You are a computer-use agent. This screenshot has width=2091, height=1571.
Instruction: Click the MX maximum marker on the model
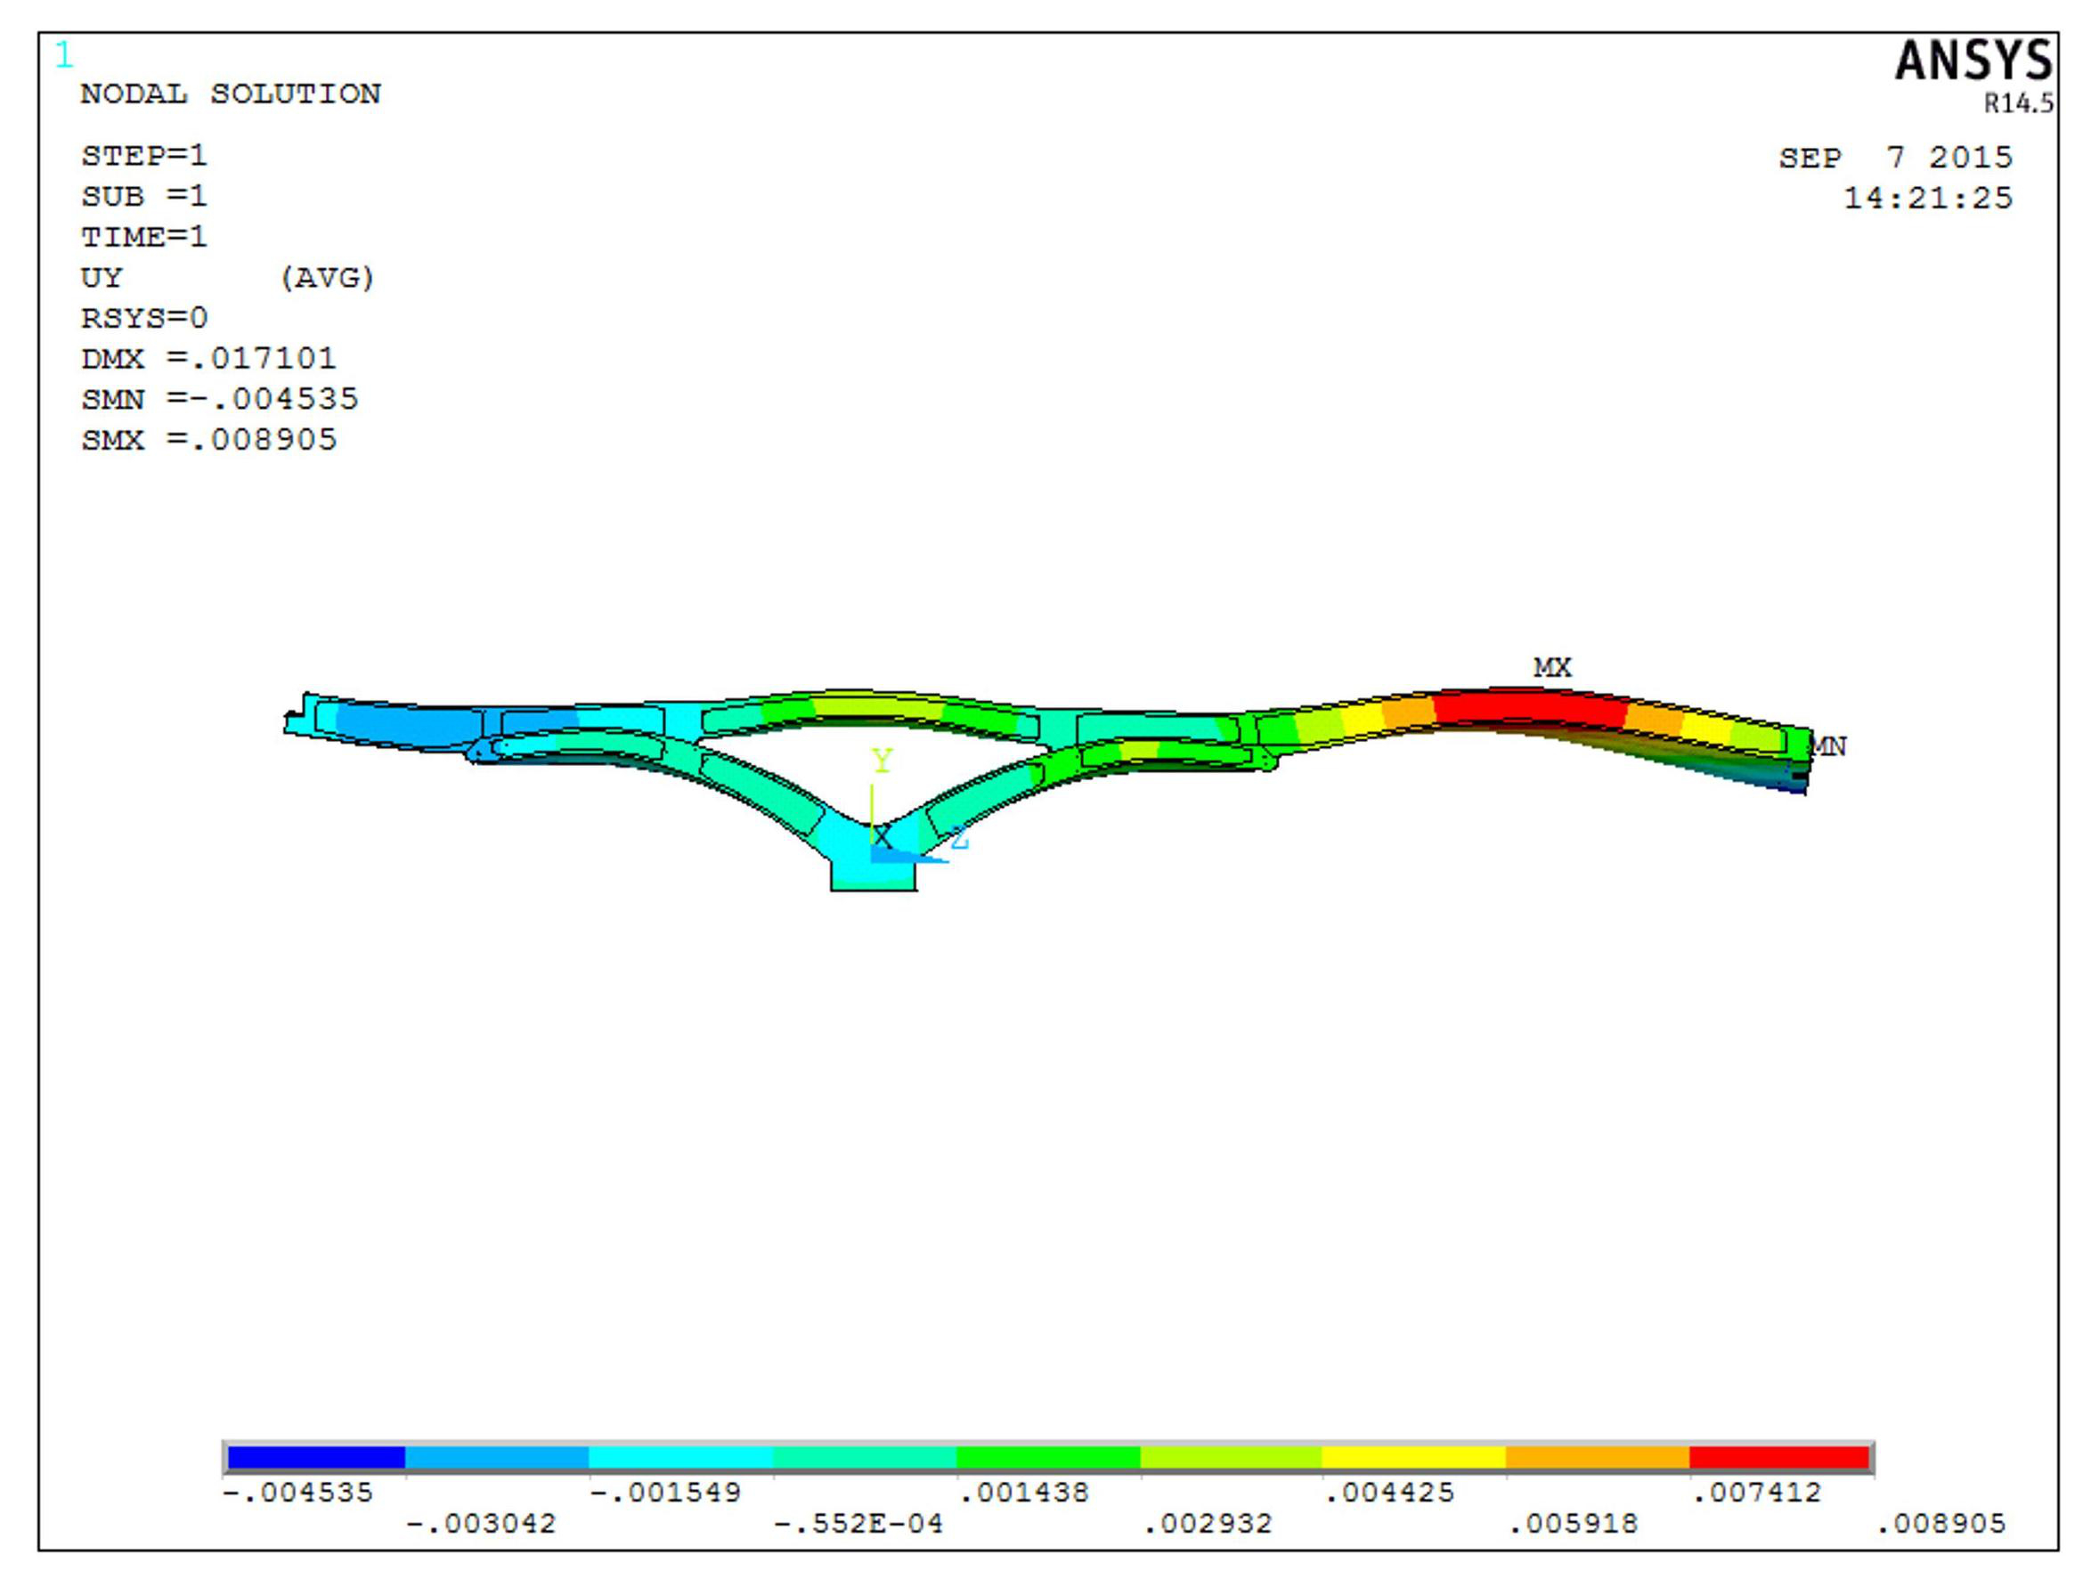[1551, 667]
